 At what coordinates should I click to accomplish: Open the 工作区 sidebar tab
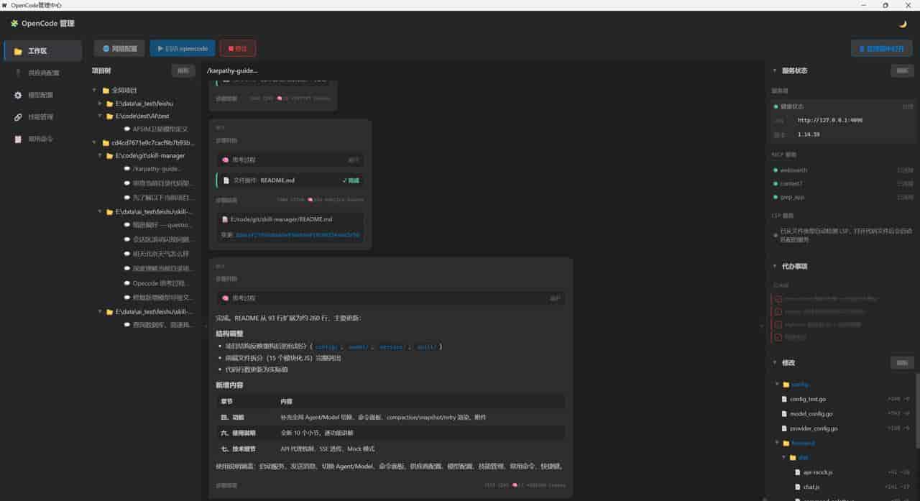(42, 51)
